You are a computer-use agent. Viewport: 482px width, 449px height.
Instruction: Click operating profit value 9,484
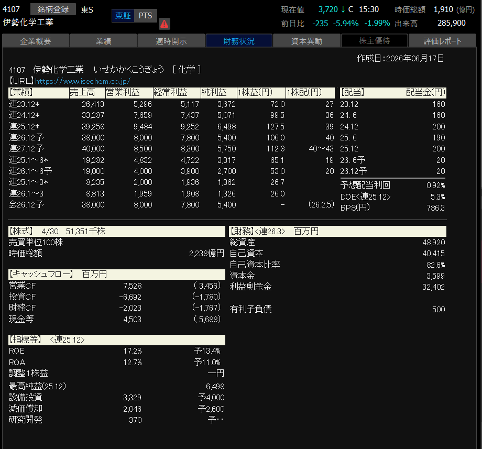click(143, 127)
